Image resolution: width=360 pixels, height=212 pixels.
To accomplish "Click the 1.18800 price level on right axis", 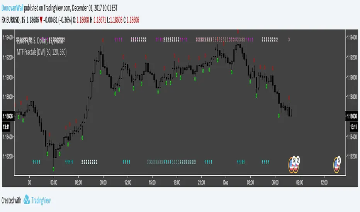I will click(352, 97).
